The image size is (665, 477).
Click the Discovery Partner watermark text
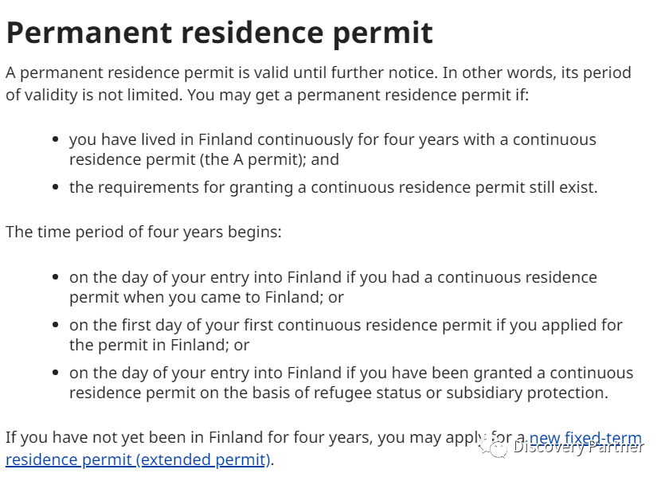click(x=578, y=447)
